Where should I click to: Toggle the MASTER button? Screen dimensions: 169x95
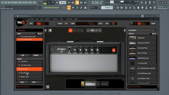(60, 23)
